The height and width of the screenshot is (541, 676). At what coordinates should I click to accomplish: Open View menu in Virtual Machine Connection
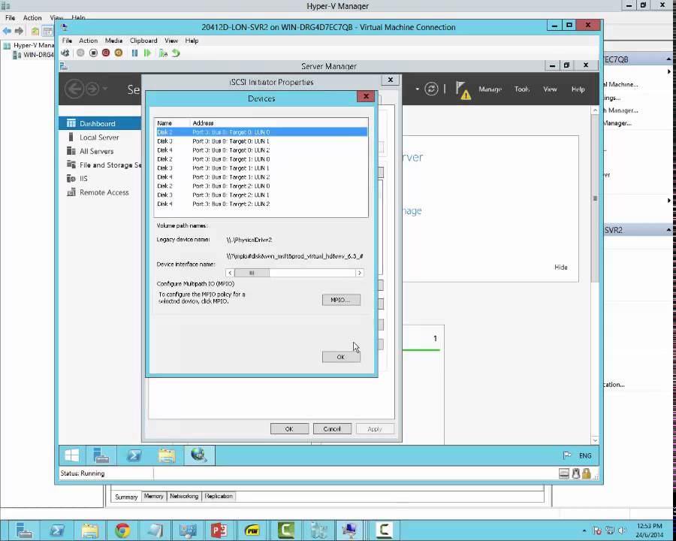point(171,41)
